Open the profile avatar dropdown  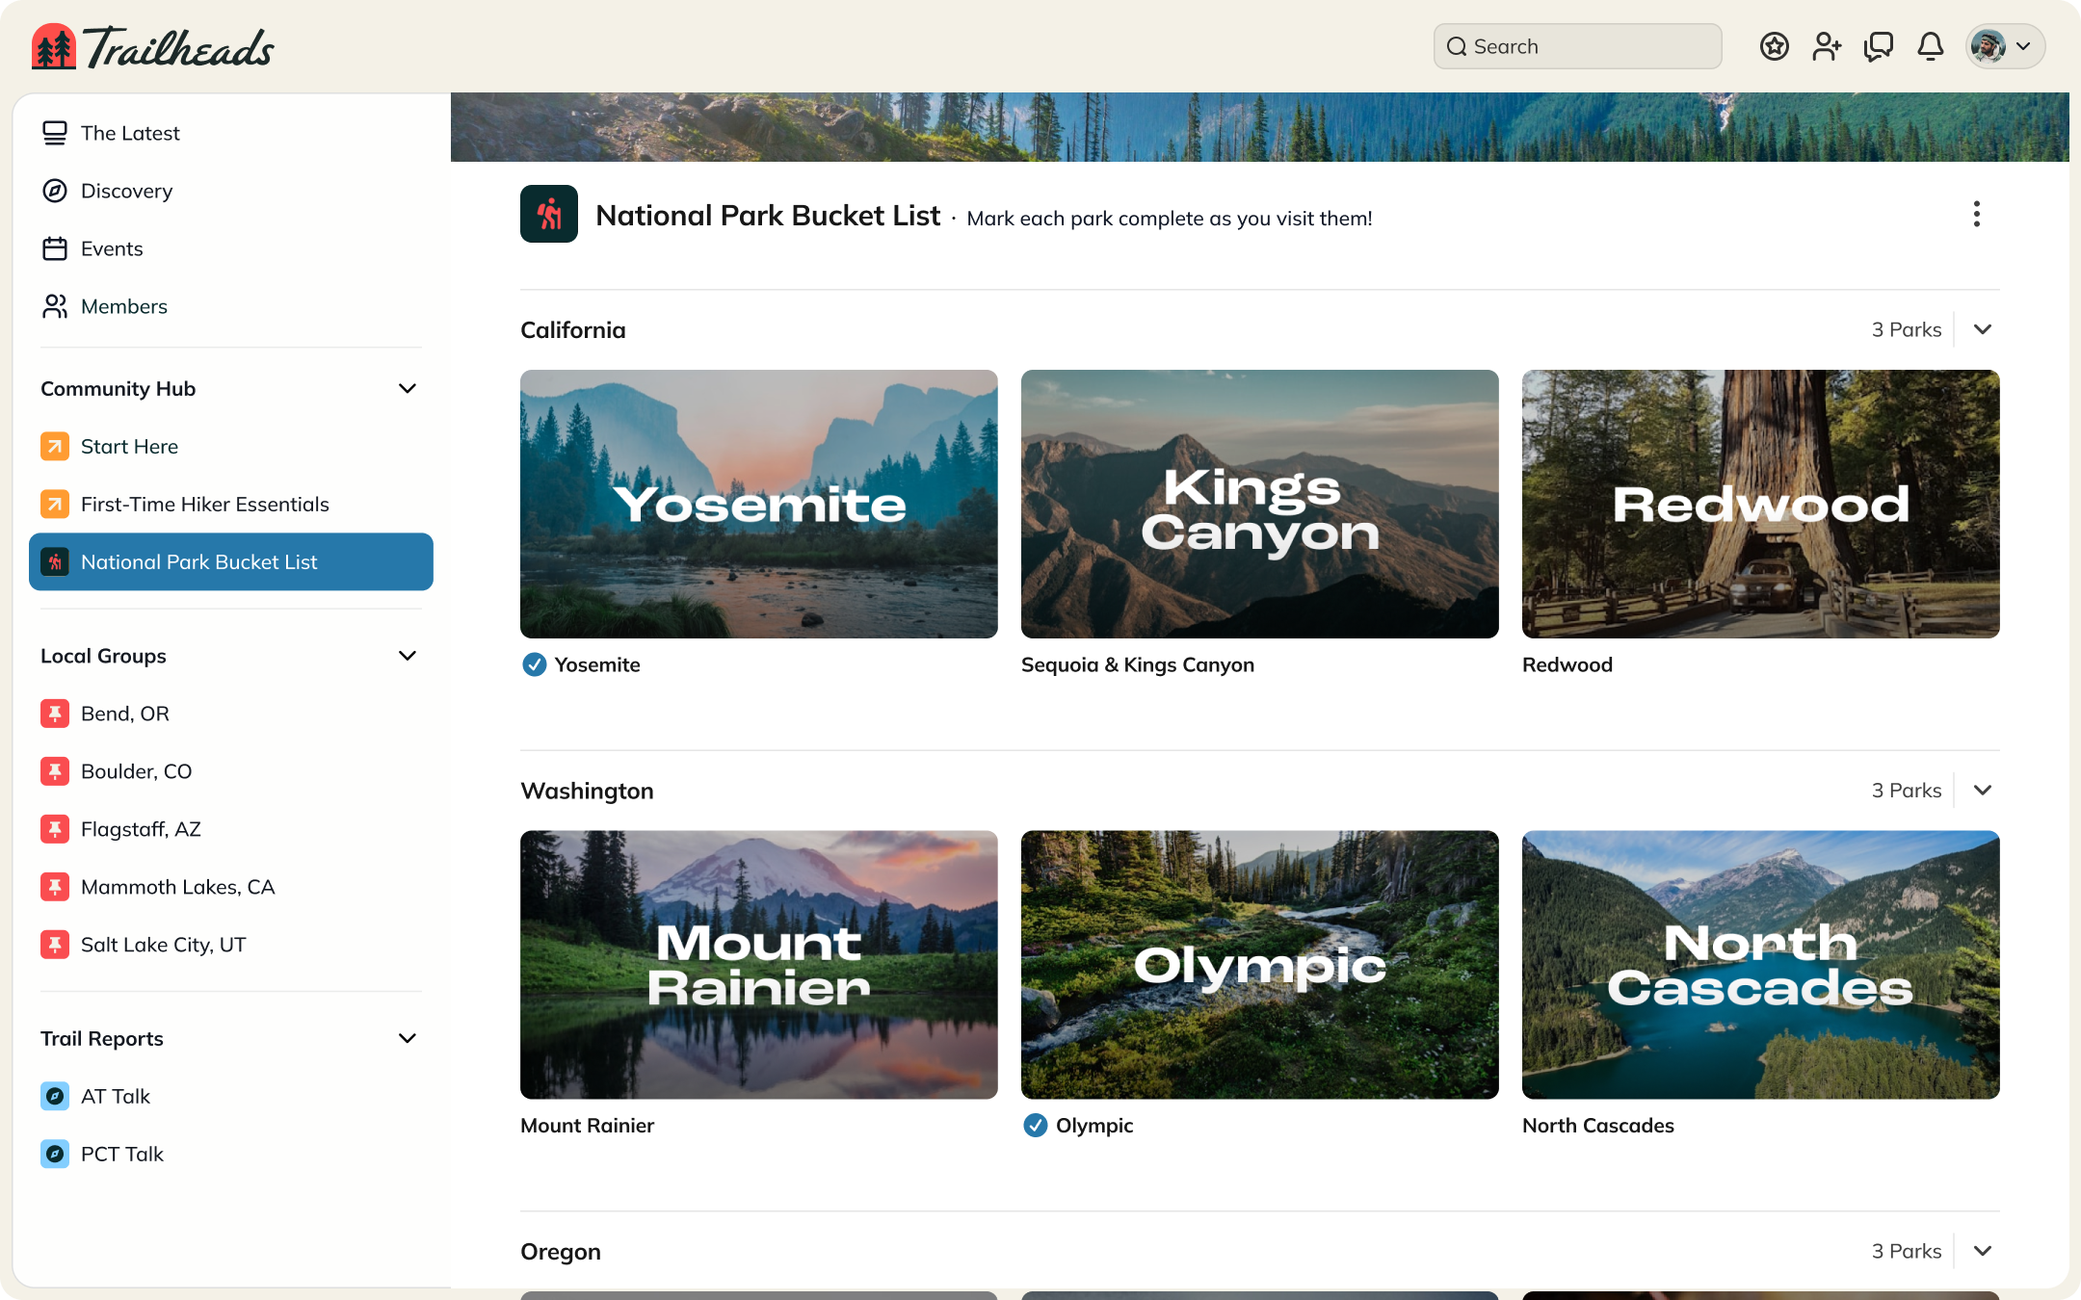[x=2004, y=45]
